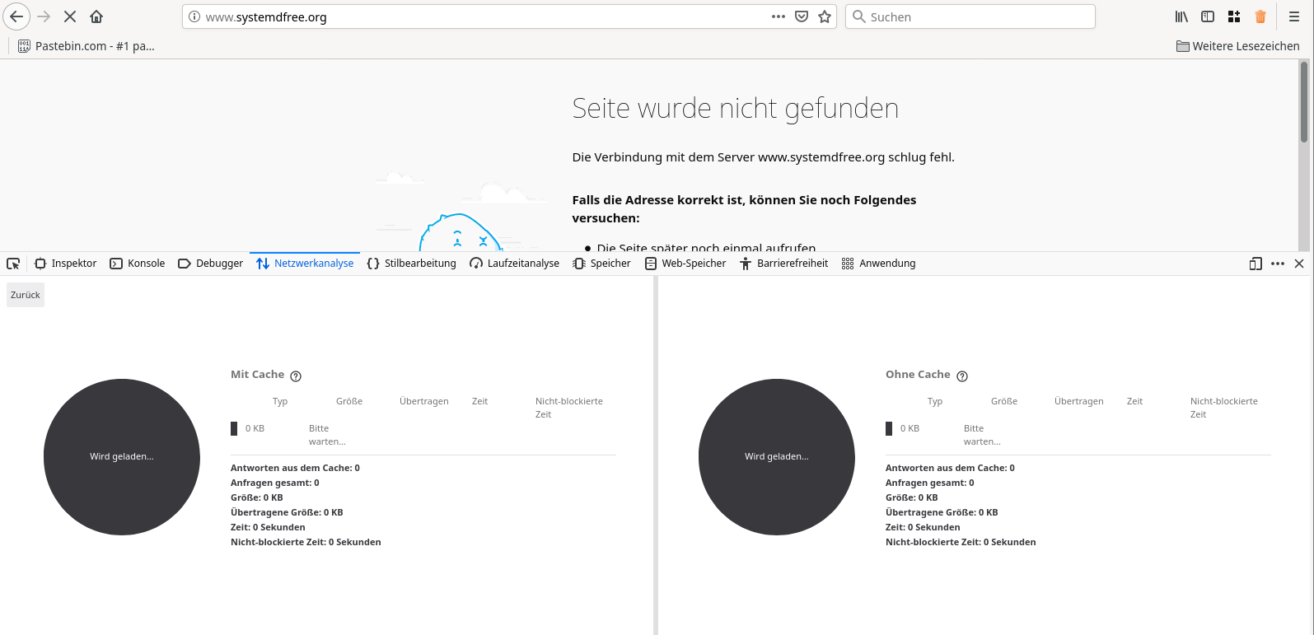Open the library bookshelf icon
The width and height of the screenshot is (1314, 635).
click(1181, 16)
